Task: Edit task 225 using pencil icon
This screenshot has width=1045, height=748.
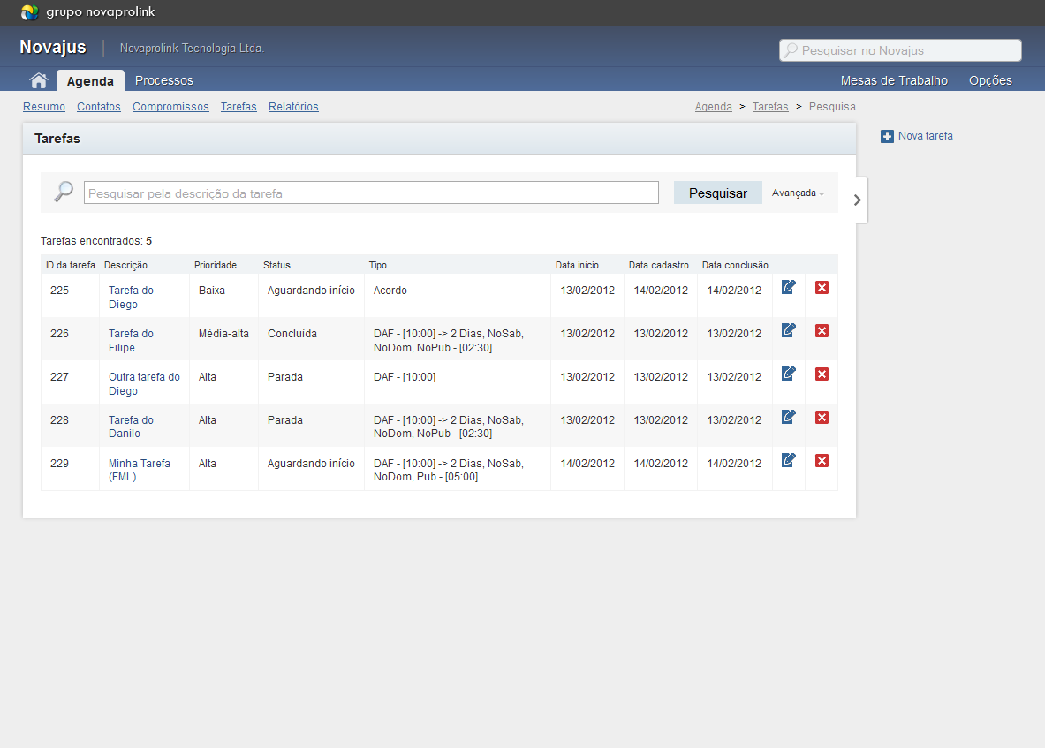Action: (789, 287)
